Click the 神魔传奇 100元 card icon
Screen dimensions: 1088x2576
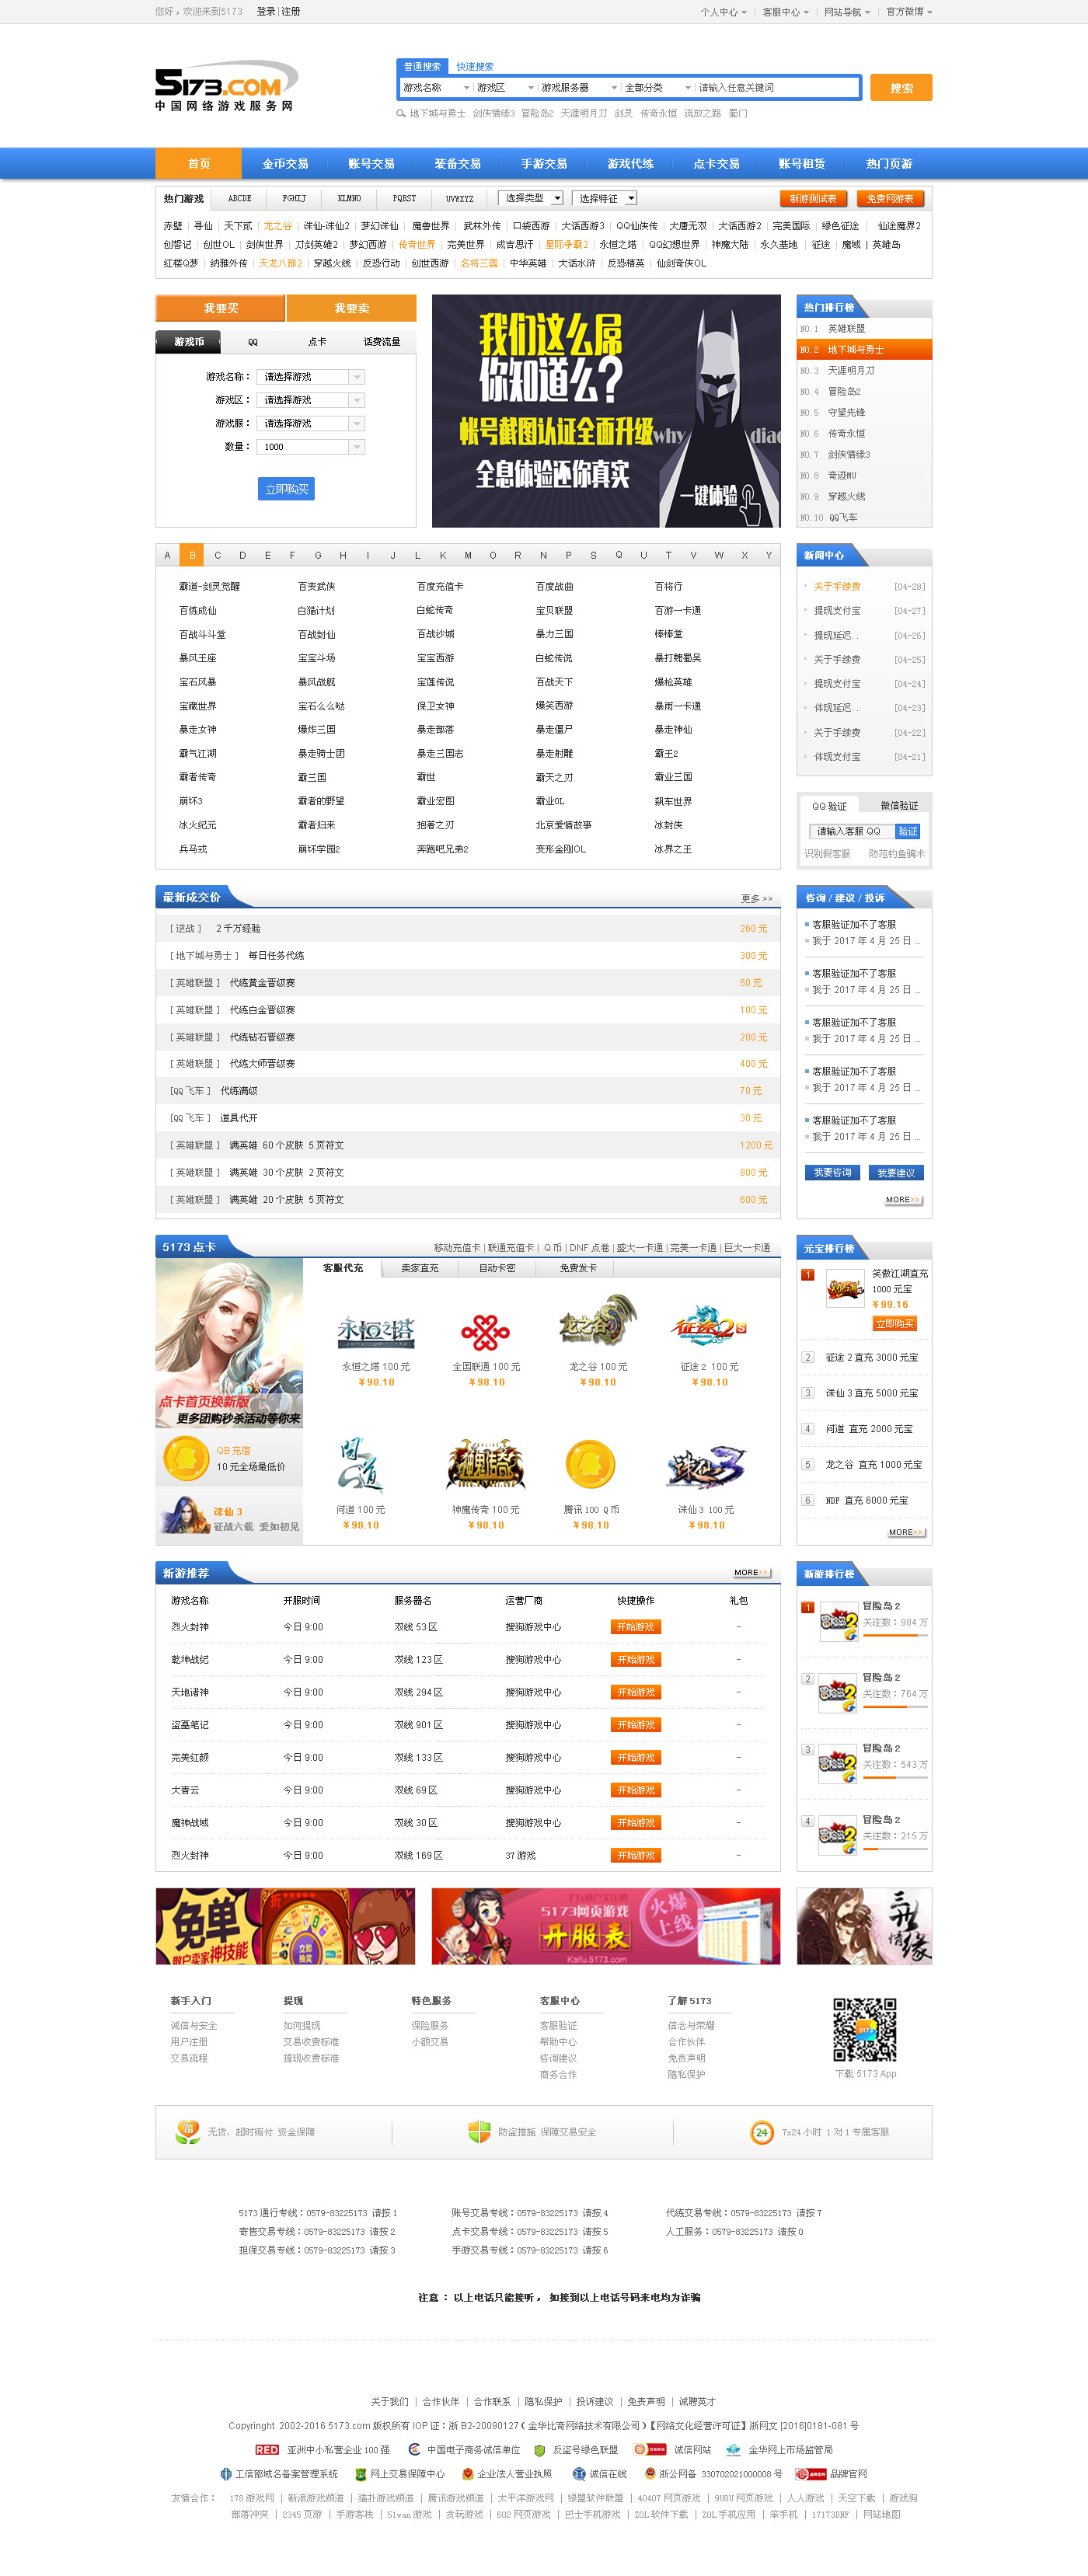(x=486, y=1466)
